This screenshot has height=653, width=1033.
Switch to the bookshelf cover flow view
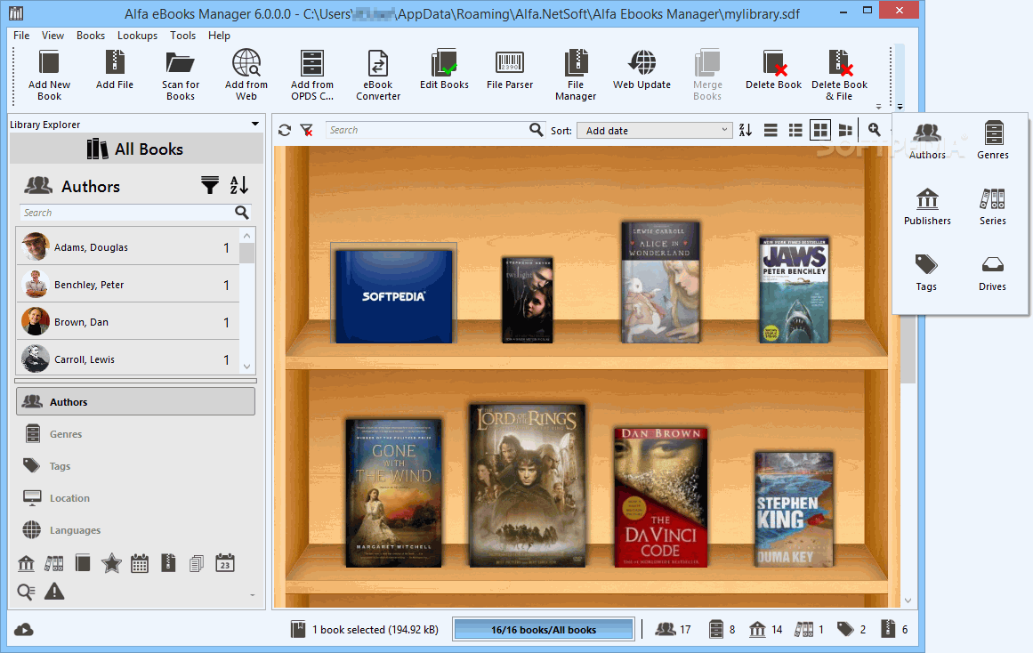[846, 131]
